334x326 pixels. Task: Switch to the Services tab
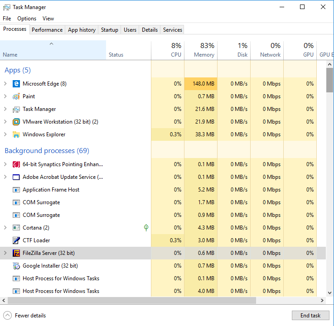click(173, 30)
